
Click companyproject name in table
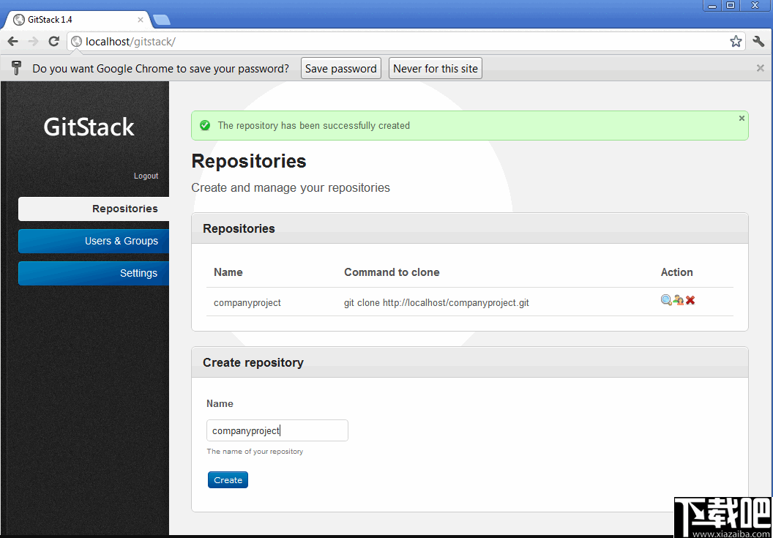click(x=247, y=303)
